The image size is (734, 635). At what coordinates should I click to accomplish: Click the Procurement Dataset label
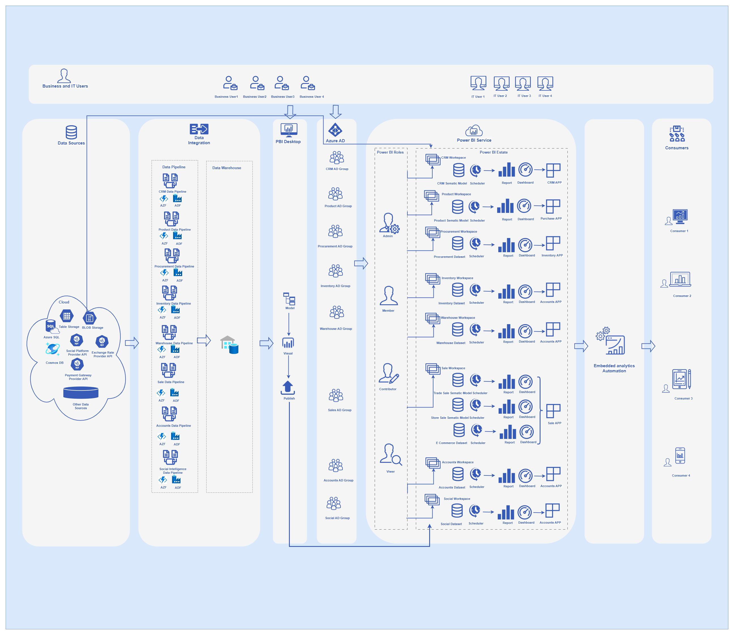coord(450,257)
